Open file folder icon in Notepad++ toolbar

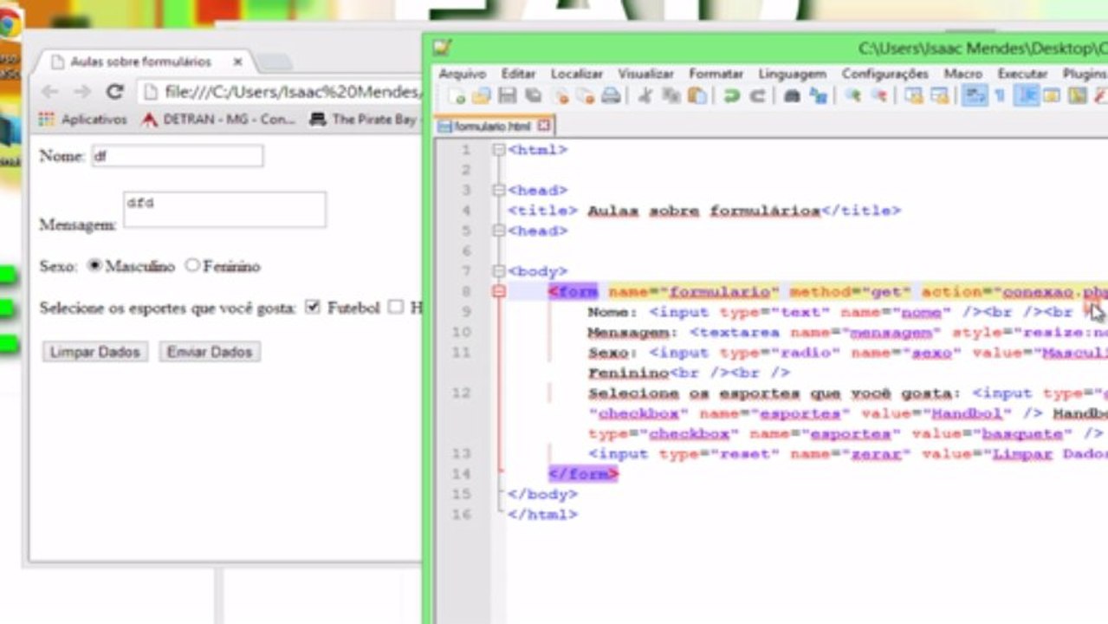point(482,95)
